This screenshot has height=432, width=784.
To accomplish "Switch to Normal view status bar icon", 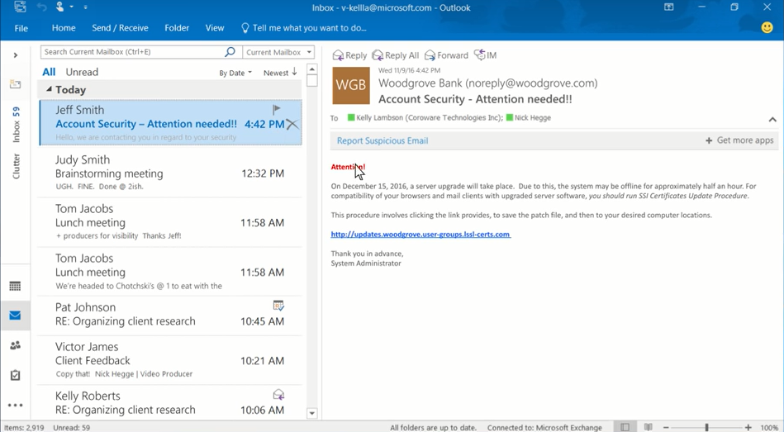I will coord(625,427).
